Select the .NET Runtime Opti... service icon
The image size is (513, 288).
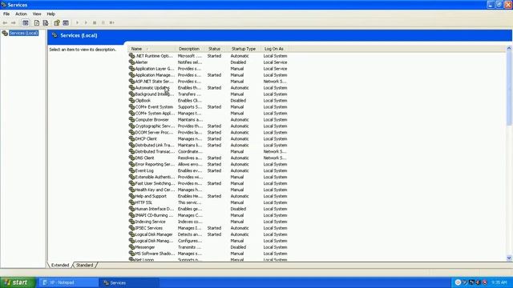click(x=131, y=56)
